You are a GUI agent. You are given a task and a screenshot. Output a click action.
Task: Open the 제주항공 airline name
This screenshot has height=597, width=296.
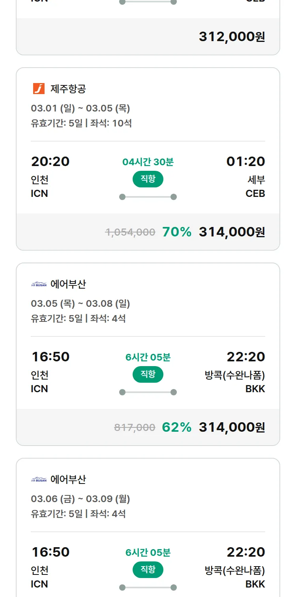tap(68, 89)
